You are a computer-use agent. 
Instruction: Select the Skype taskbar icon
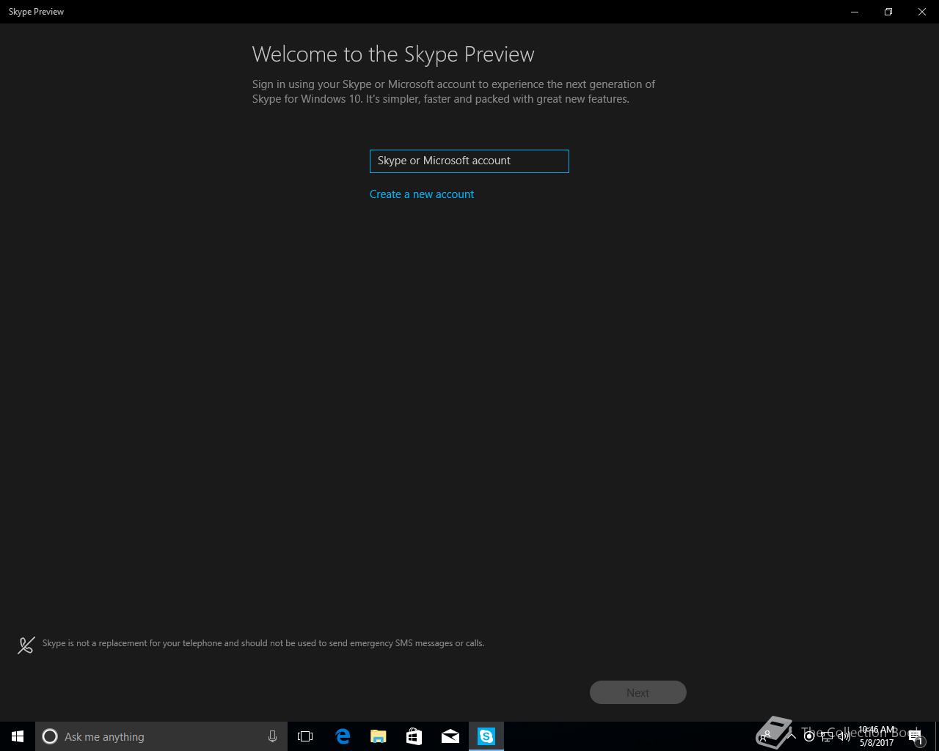click(486, 736)
